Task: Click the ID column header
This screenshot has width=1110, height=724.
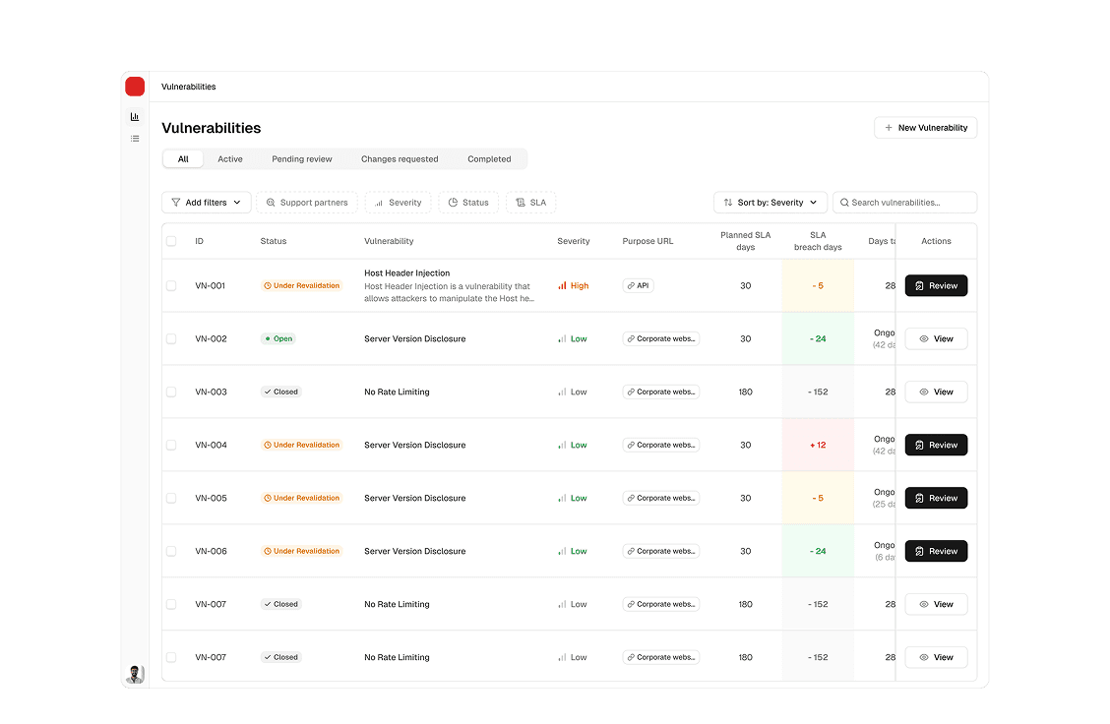Action: 199,241
